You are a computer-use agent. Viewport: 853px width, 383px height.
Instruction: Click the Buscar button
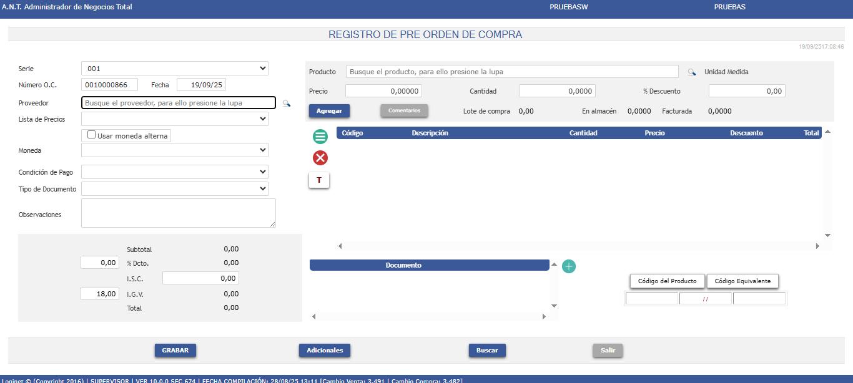point(487,351)
